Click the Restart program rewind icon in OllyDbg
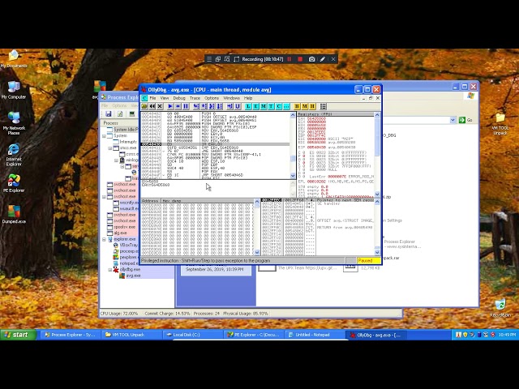Viewport: 519px width, 389px height. coord(152,106)
